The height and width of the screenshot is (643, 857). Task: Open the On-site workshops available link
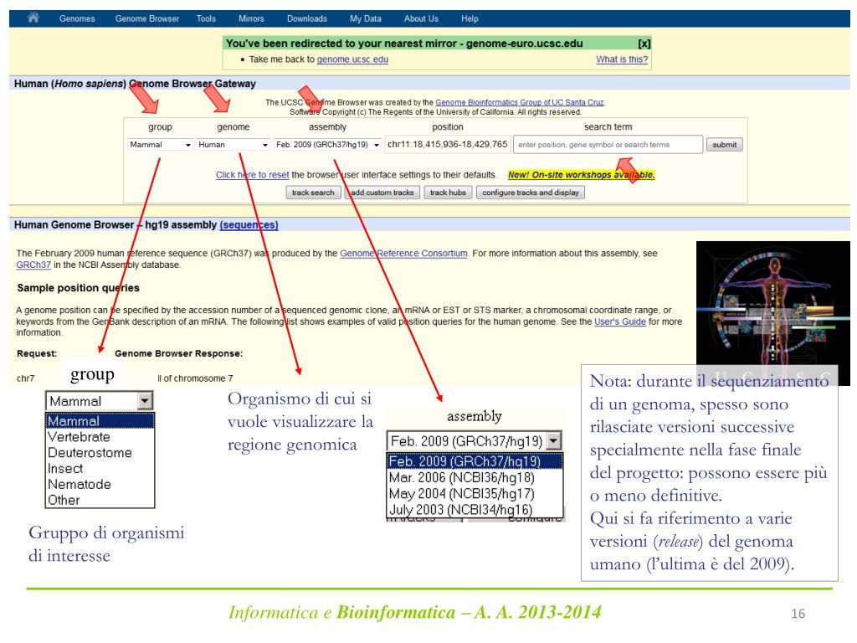click(x=581, y=175)
